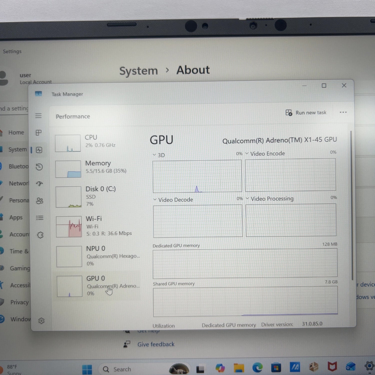Viewport: 375px width, 375px height.
Task: Click the 7.8 GB shared memory label
Action: point(331,282)
